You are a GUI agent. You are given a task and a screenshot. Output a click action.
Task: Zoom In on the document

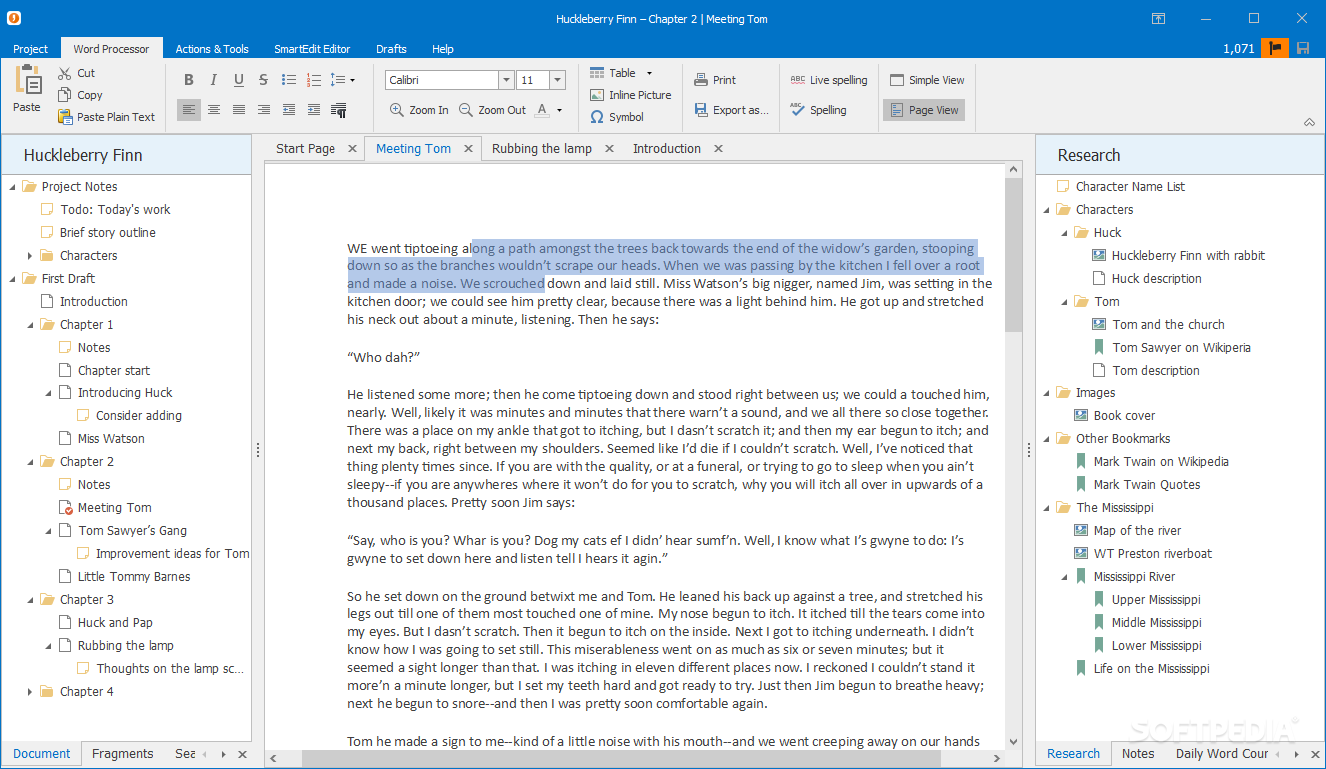(x=419, y=110)
